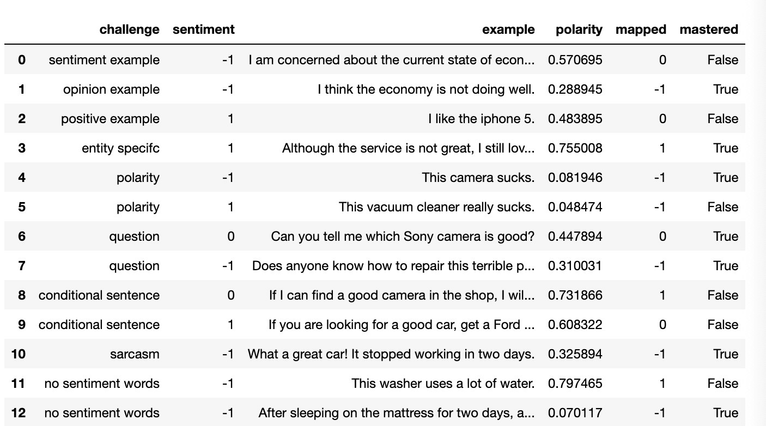Click "This camera sucks." example text

(478, 178)
